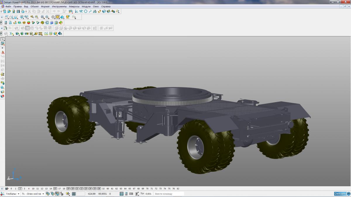Click the Open model folder icon
The width and height of the screenshot is (351, 197).
[9, 11]
